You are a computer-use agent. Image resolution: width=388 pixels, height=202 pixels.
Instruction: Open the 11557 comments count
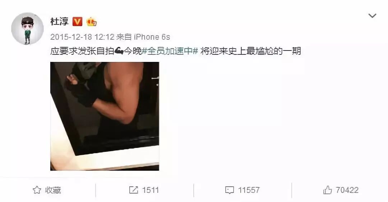tap(249, 190)
